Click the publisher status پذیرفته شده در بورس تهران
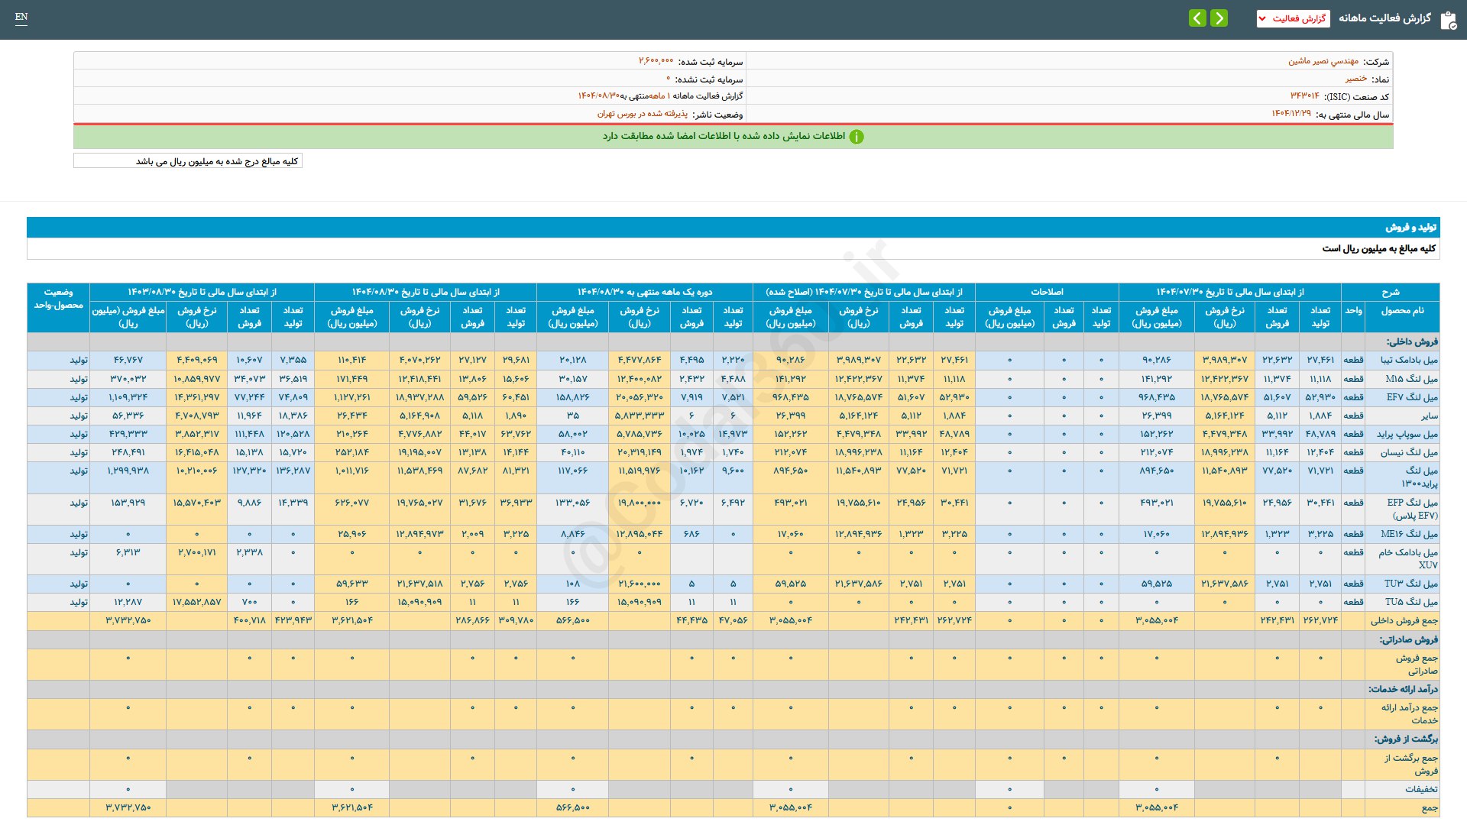Screen dimensions: 1467x825 coord(642,114)
